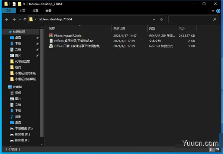The height and width of the screenshot is (154, 223).
Task: Click the navigation pane scrollbar thumb
Action: [42, 83]
